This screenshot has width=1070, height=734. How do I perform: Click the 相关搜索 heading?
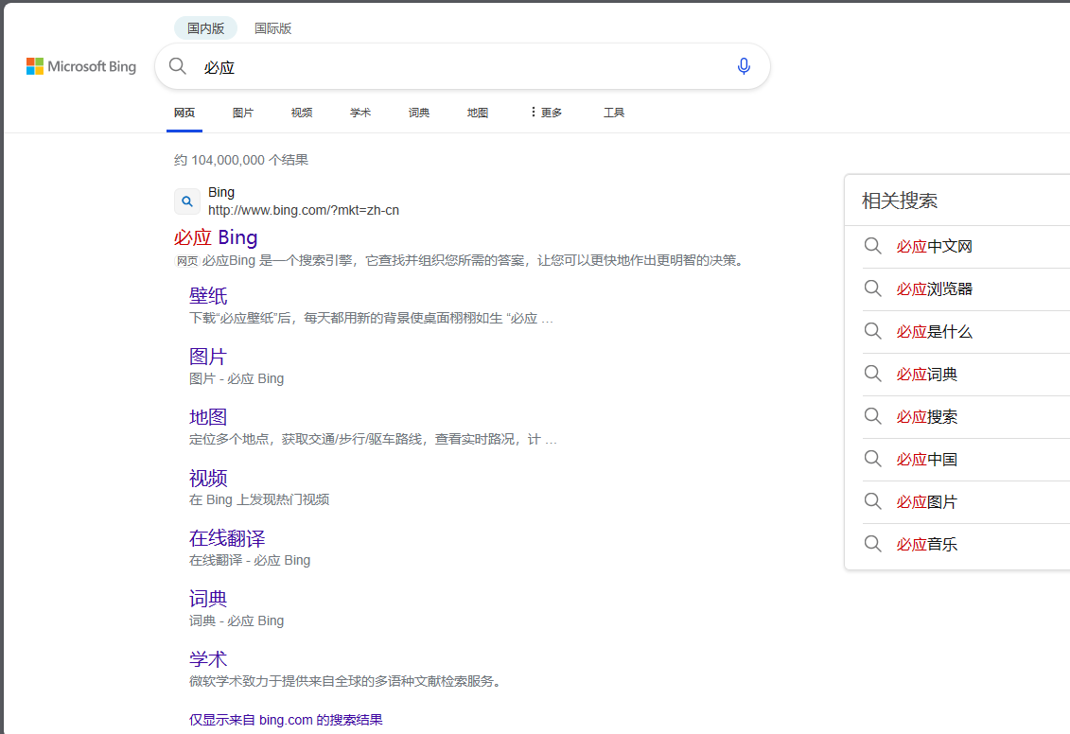[x=900, y=201]
